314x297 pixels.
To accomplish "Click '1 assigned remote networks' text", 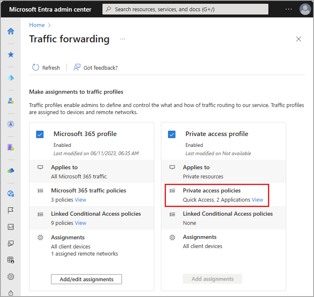I will point(85,253).
